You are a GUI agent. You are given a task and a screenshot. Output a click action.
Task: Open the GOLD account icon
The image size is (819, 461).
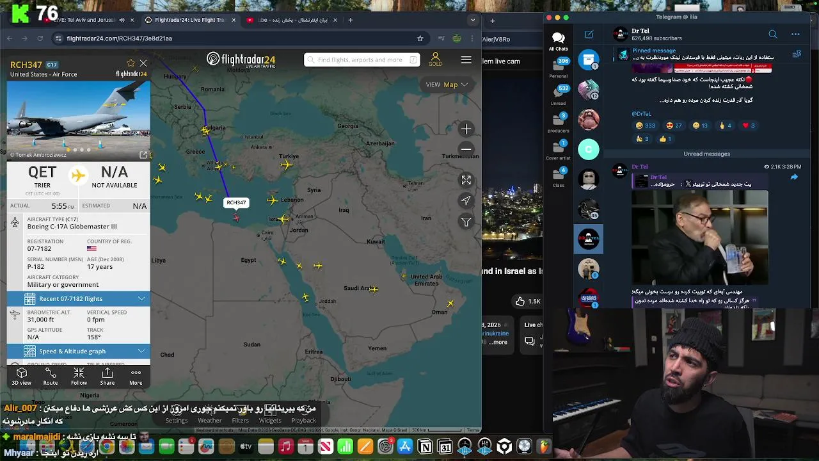tap(435, 60)
